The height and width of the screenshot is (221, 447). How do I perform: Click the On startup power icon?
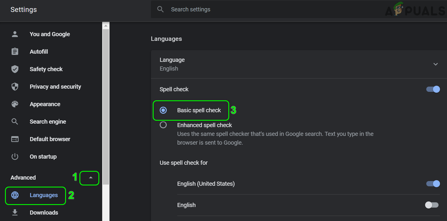[15, 157]
